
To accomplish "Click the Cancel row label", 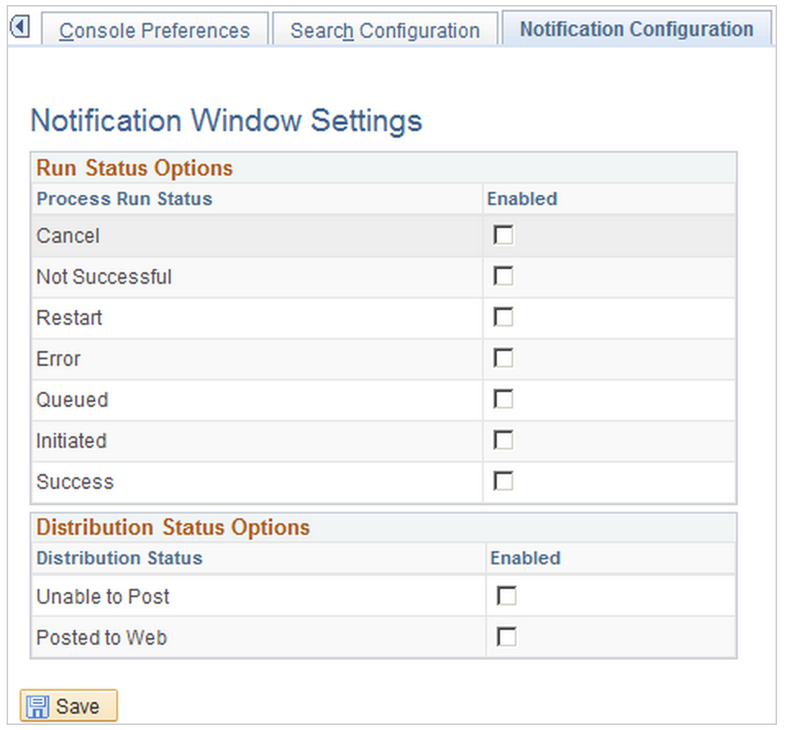I will [68, 236].
